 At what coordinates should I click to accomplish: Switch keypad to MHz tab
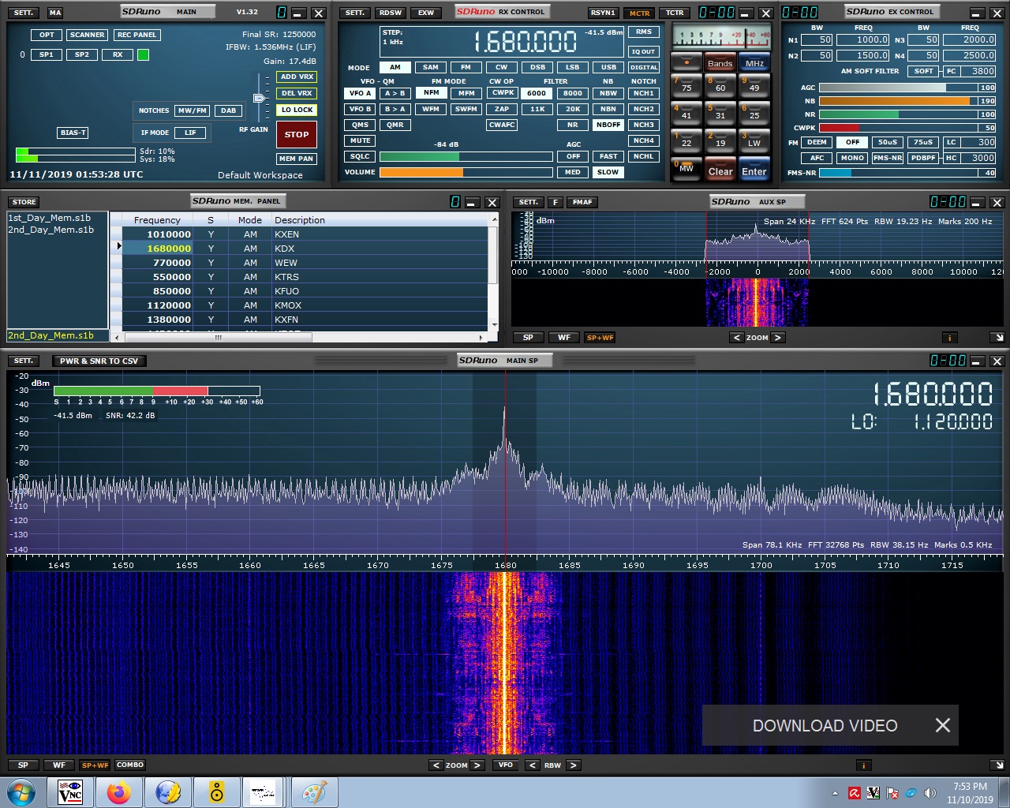(x=754, y=63)
